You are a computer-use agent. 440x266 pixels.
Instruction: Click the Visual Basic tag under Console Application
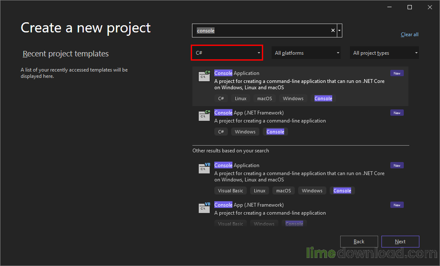[x=230, y=190]
